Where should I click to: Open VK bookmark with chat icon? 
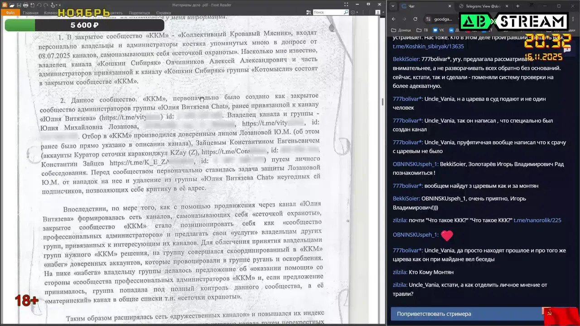pos(438,30)
